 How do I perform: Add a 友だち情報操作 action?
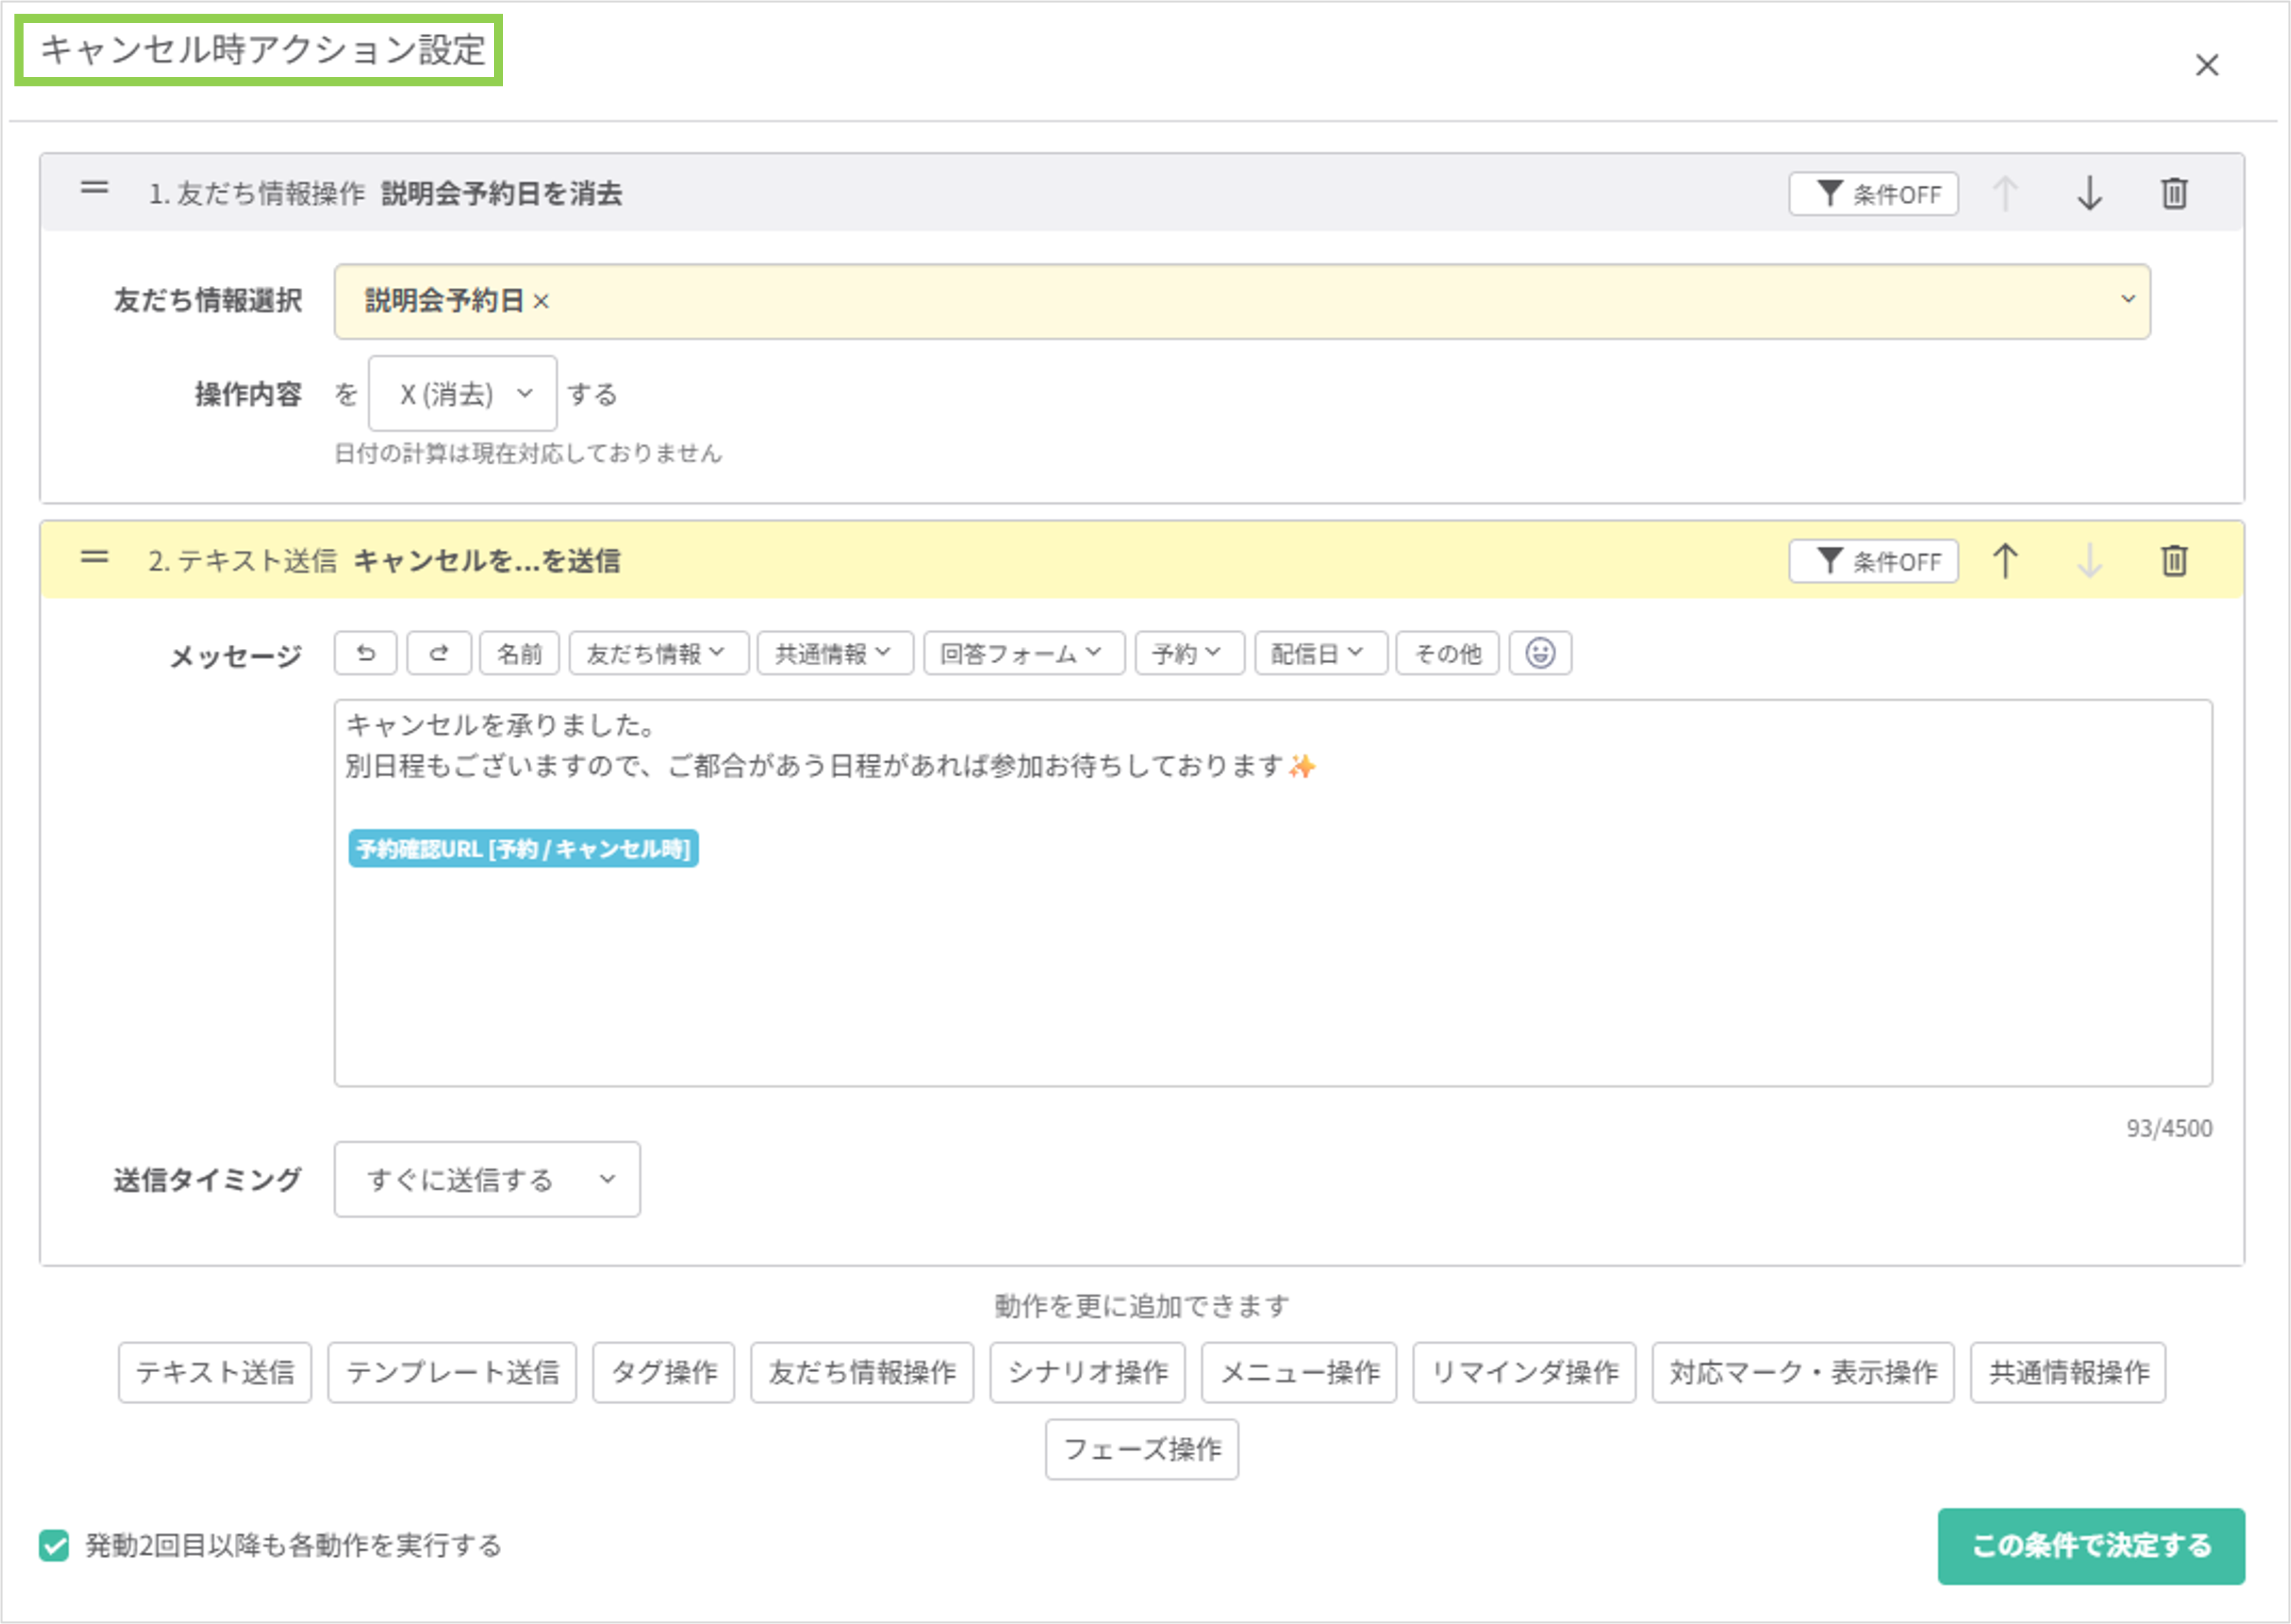click(862, 1372)
